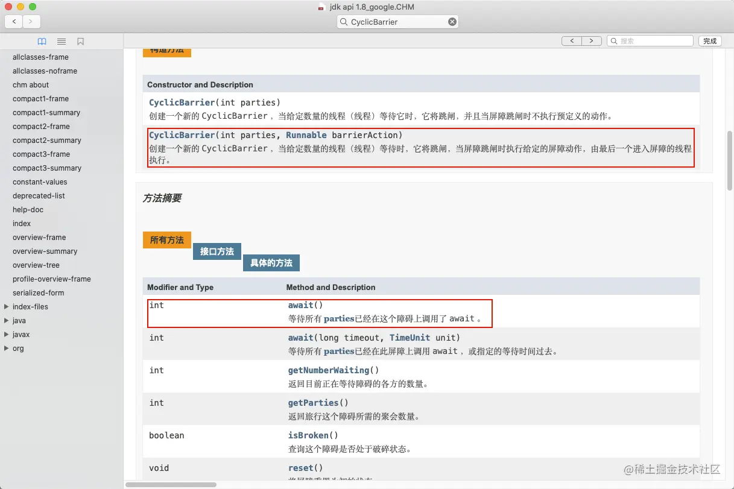The width and height of the screenshot is (734, 489).
Task: Select chm about in sidebar
Action: click(31, 85)
